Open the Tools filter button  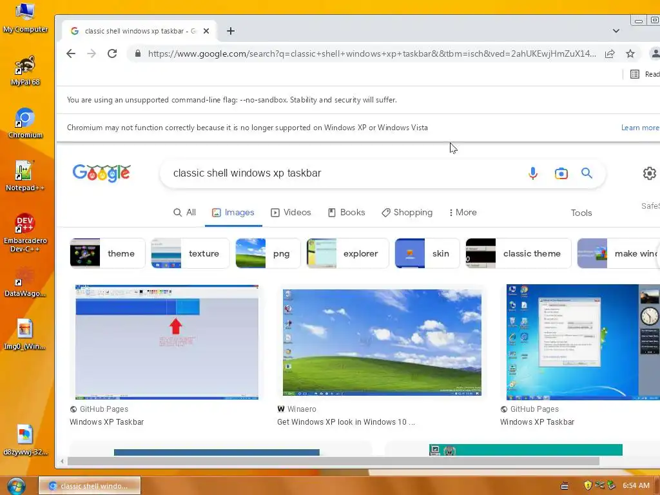581,213
